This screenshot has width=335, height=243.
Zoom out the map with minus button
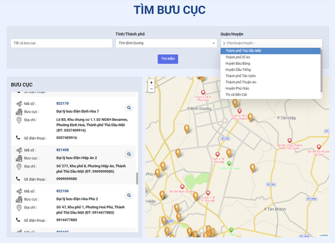point(151,89)
